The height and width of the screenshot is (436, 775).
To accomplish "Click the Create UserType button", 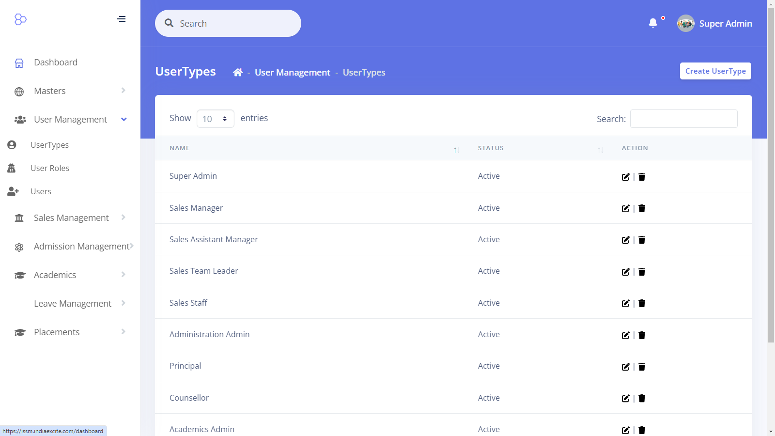I will point(715,71).
